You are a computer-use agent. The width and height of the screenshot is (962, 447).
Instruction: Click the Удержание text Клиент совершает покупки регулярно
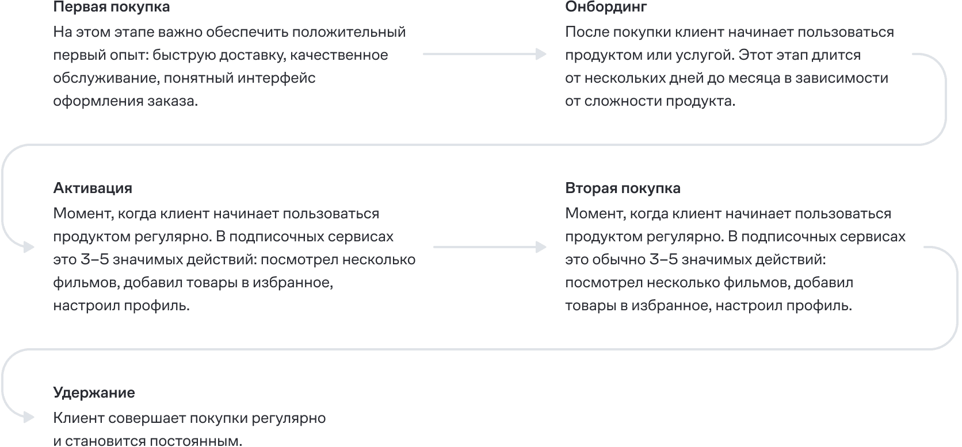click(x=189, y=418)
